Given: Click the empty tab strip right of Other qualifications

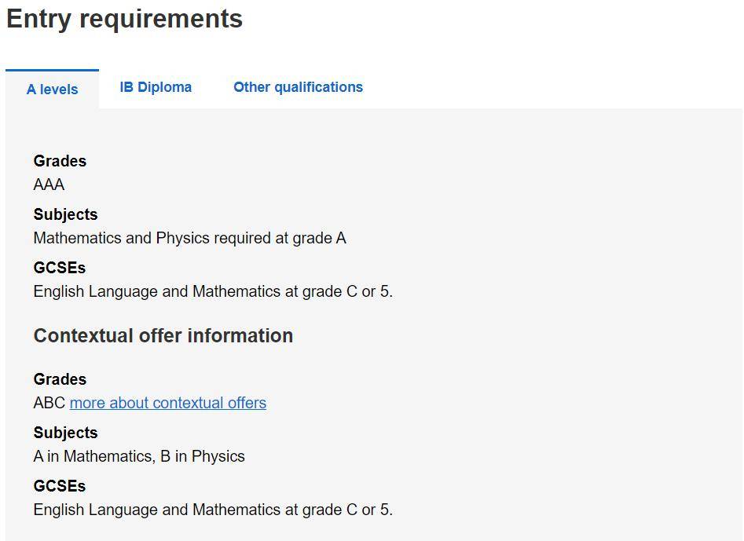Looking at the screenshot, I should 553,90.
